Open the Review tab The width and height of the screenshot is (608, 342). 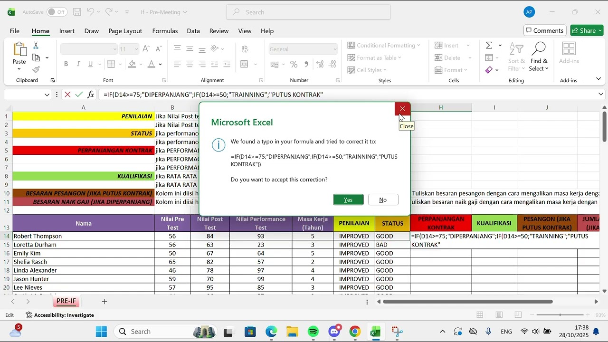pyautogui.click(x=219, y=31)
